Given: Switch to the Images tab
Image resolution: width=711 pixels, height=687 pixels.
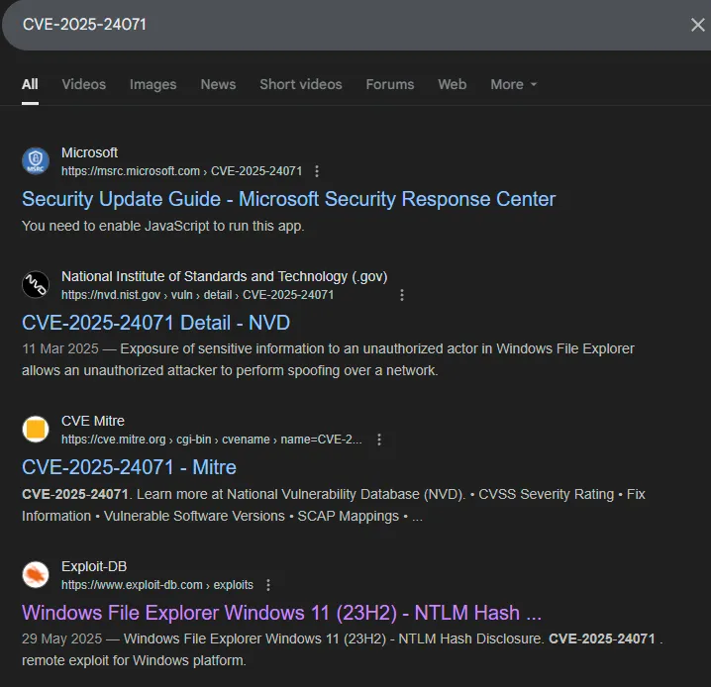Looking at the screenshot, I should click(152, 84).
